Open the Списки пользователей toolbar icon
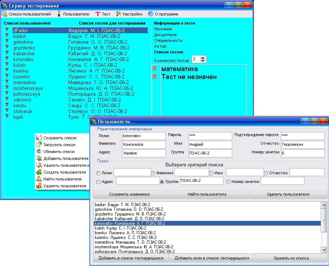Screen dimensions: 329x266 [4, 14]
